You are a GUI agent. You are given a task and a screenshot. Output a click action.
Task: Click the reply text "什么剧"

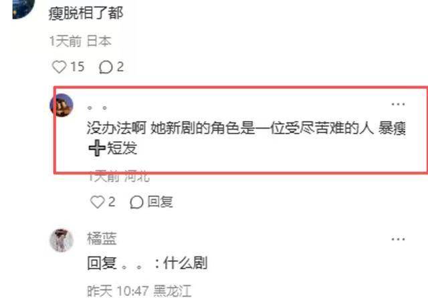point(185,263)
